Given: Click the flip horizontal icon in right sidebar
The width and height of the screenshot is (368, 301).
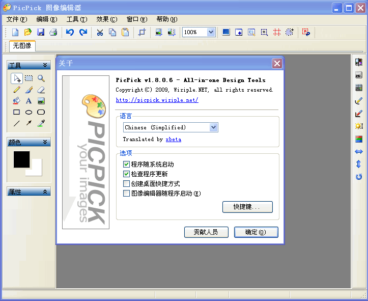Looking at the screenshot, I should tap(359, 152).
